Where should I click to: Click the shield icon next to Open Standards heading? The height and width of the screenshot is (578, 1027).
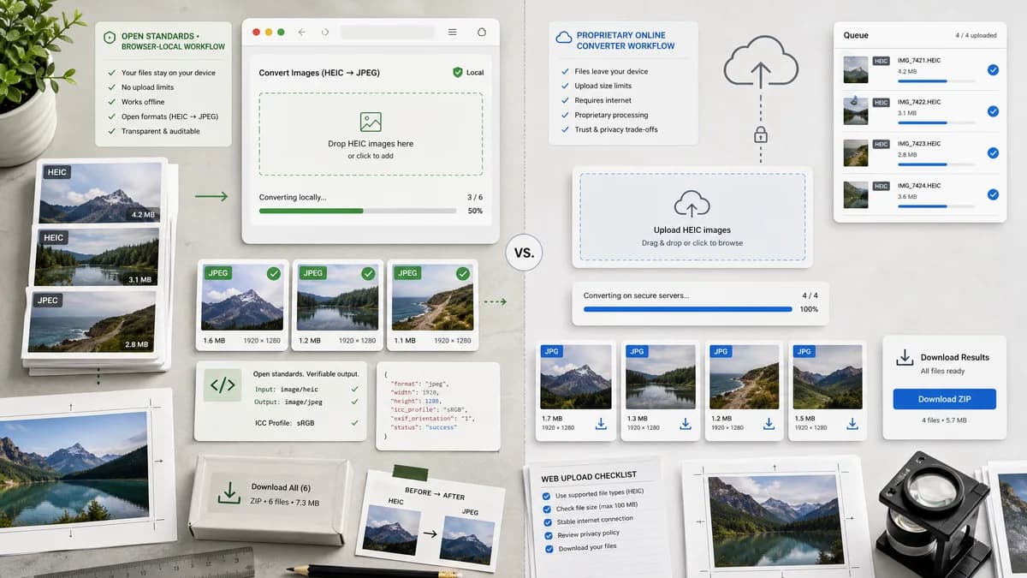(x=109, y=38)
